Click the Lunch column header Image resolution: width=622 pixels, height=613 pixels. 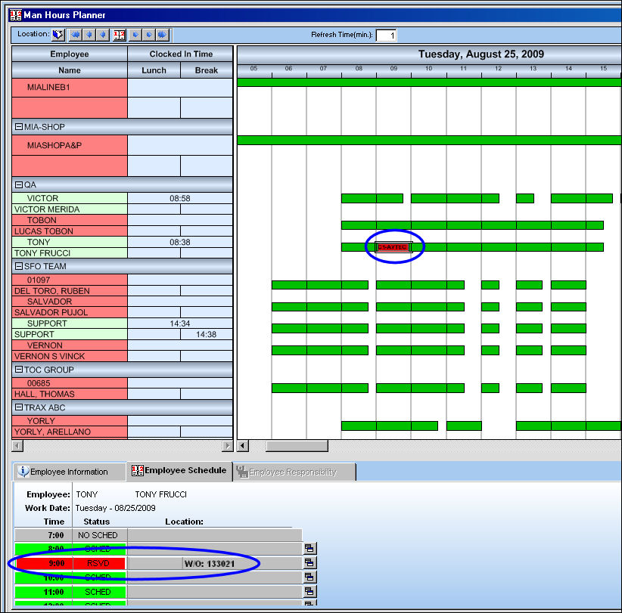coord(154,70)
